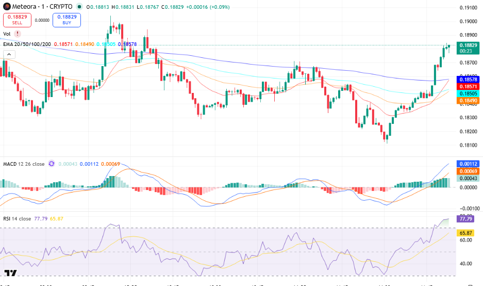
Task: Click the 0.19000 label on the price axis
Action: tap(468, 21)
